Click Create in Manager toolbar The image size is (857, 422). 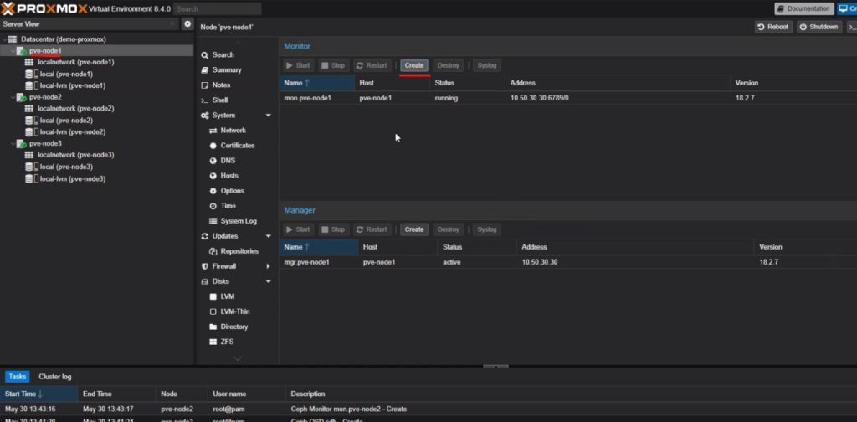pyautogui.click(x=414, y=229)
